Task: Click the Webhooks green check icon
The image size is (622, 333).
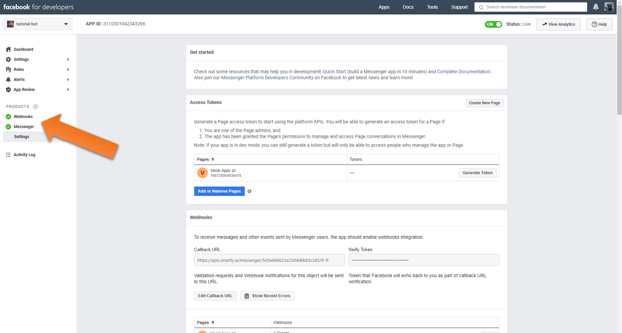Action: (8, 117)
